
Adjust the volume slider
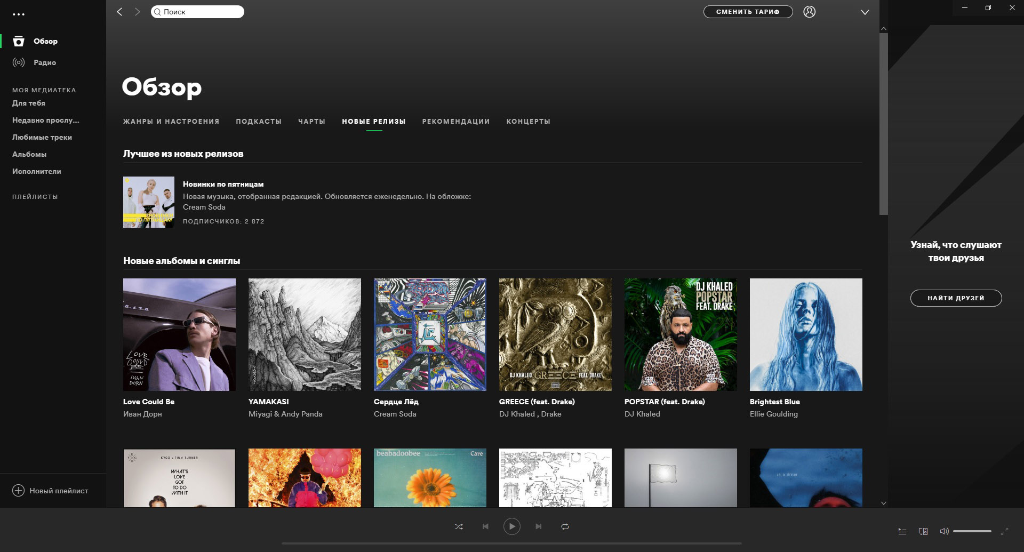click(x=972, y=531)
